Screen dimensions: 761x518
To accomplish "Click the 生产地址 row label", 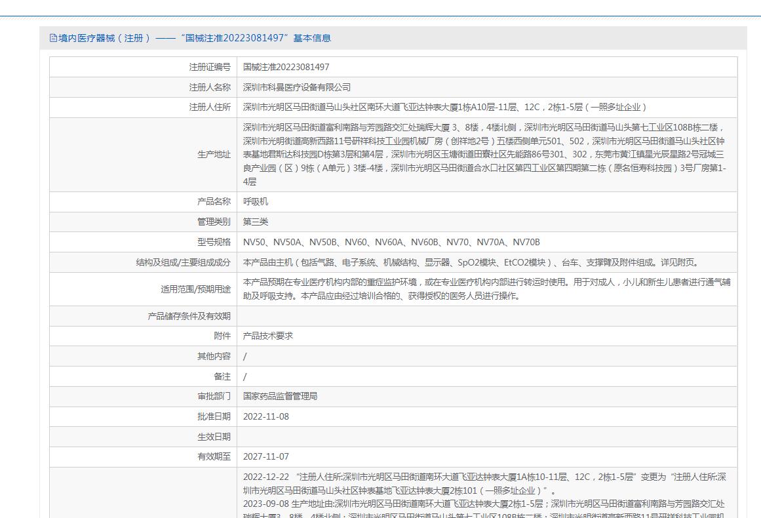I will [x=214, y=154].
